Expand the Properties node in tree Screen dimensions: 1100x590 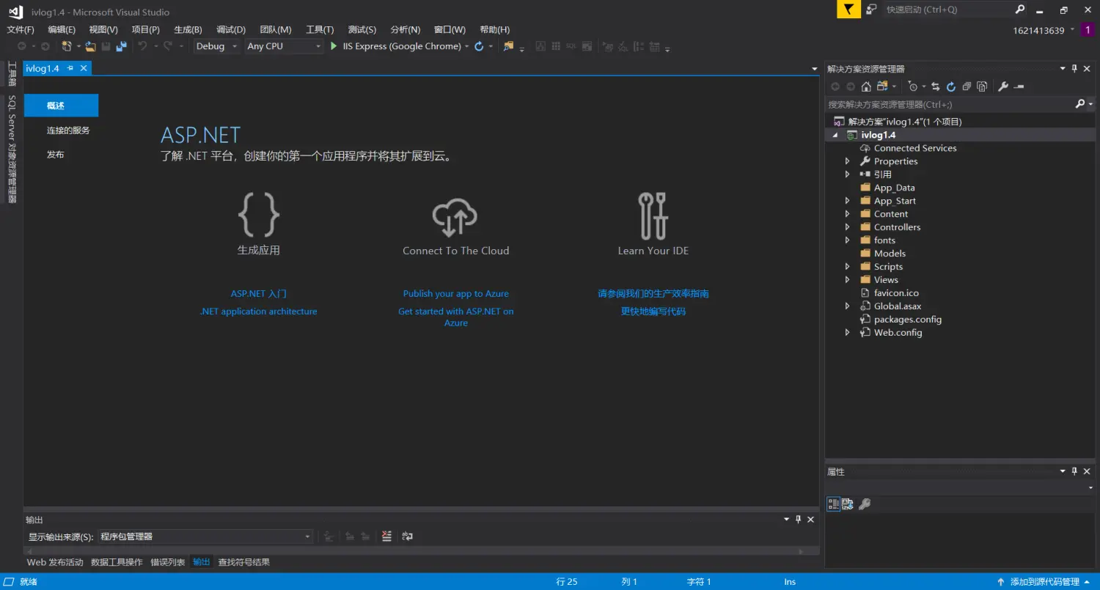tap(848, 161)
